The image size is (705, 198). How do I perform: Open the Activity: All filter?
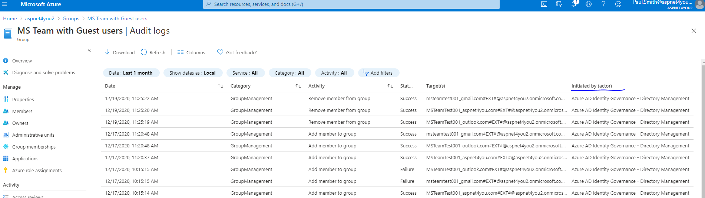(x=334, y=73)
